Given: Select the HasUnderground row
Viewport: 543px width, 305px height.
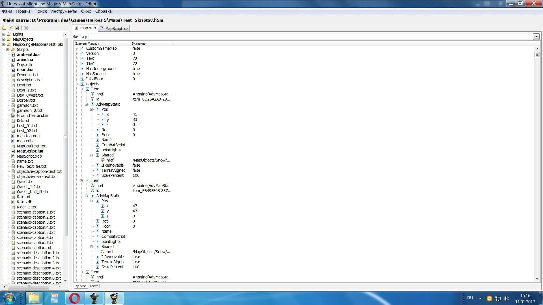Looking at the screenshot, I should pyautogui.click(x=101, y=69).
